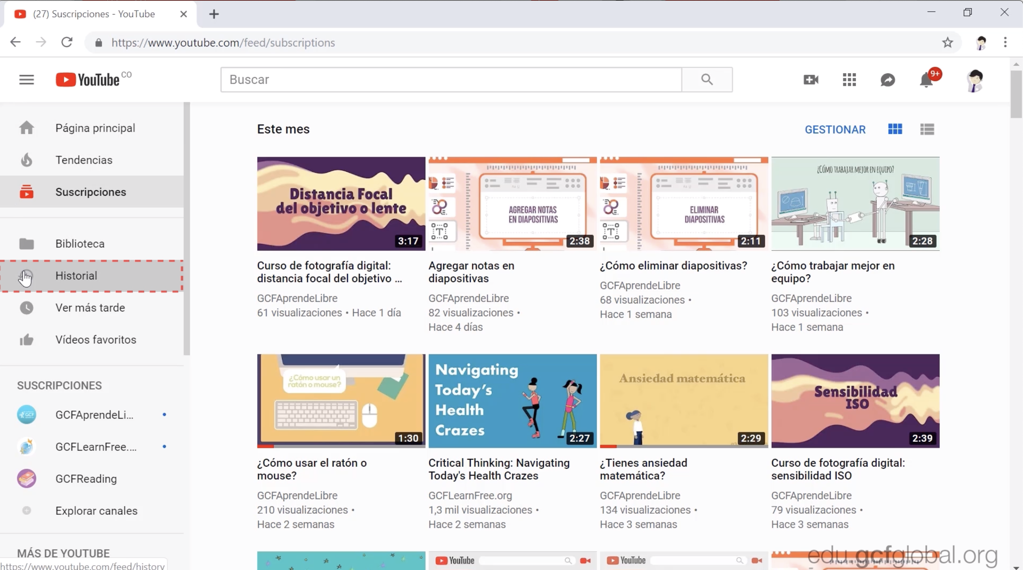This screenshot has width=1023, height=570.
Task: Open the create video camera icon
Action: tap(811, 80)
